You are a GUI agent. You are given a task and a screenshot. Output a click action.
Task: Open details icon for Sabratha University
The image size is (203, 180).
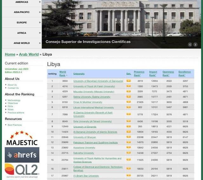pos(128,153)
